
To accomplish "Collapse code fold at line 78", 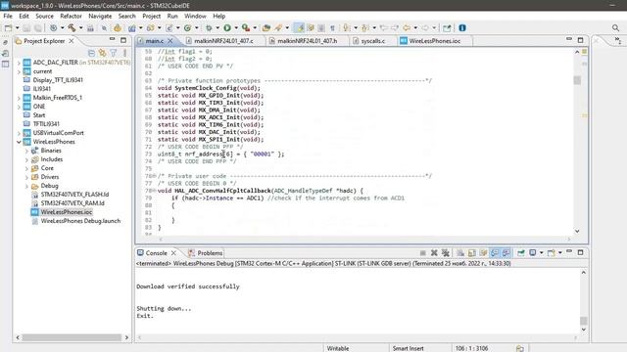I will (155, 191).
